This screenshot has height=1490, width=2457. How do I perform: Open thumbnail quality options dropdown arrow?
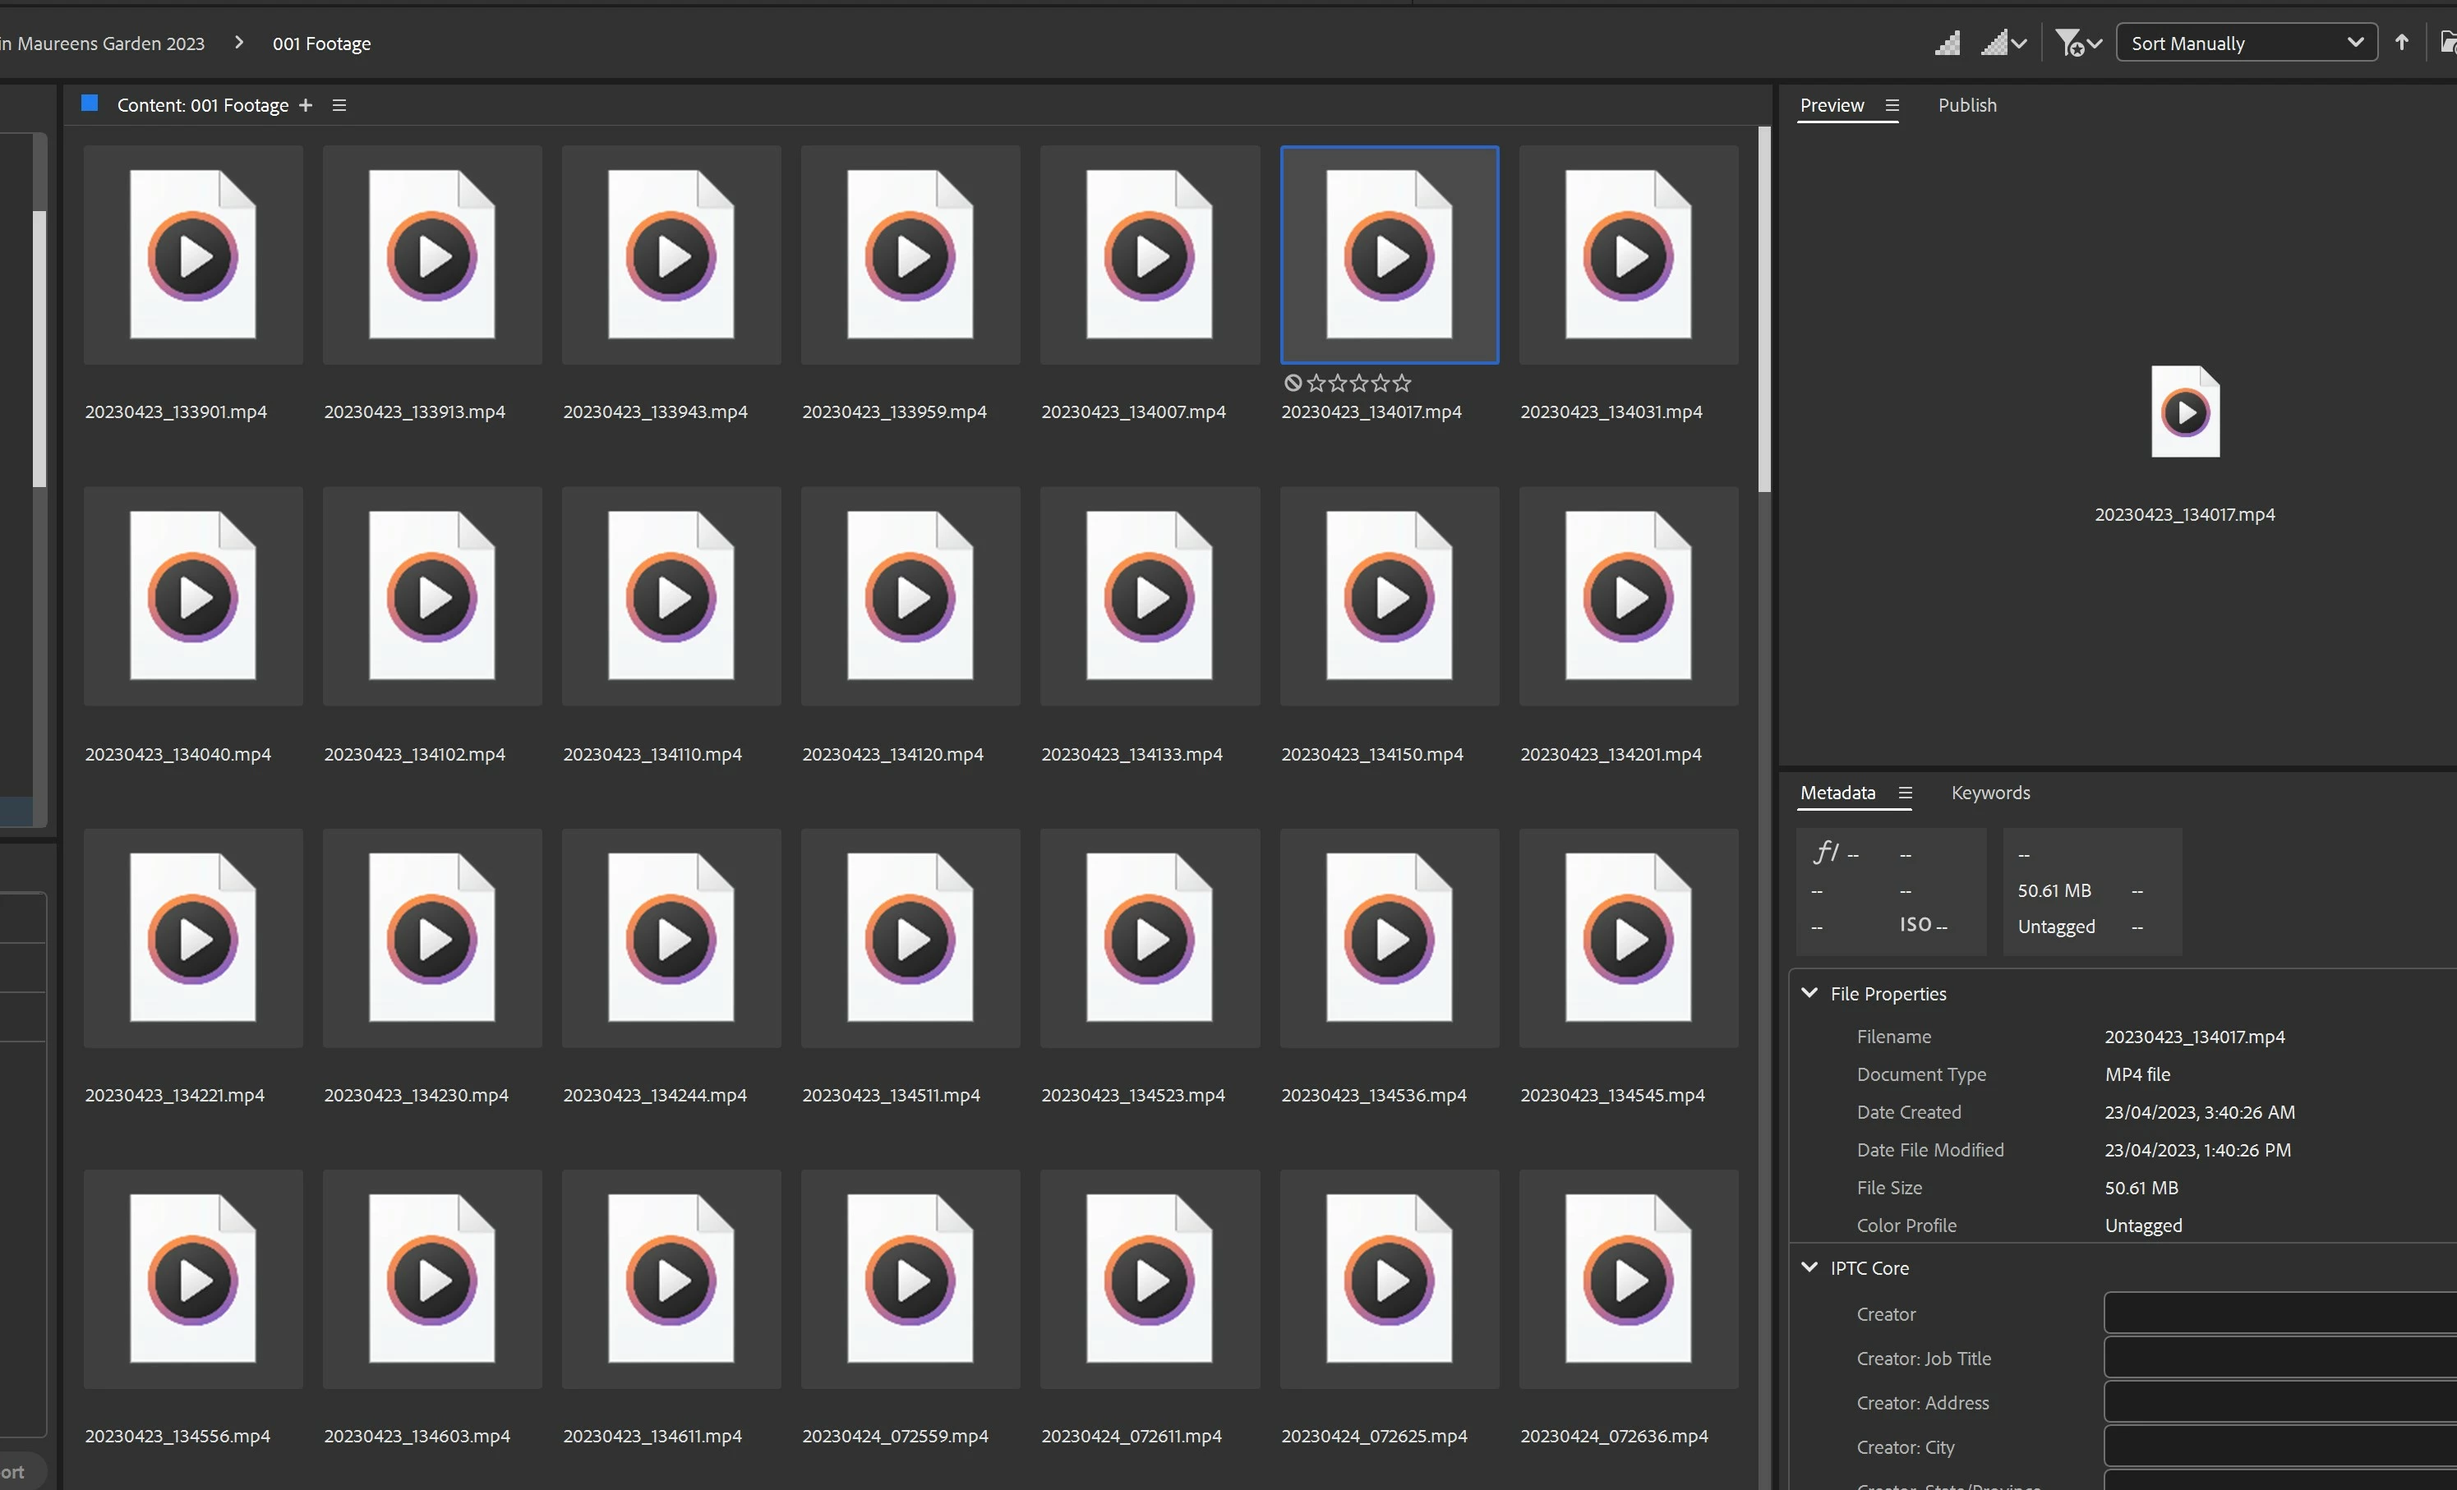[x=2019, y=44]
